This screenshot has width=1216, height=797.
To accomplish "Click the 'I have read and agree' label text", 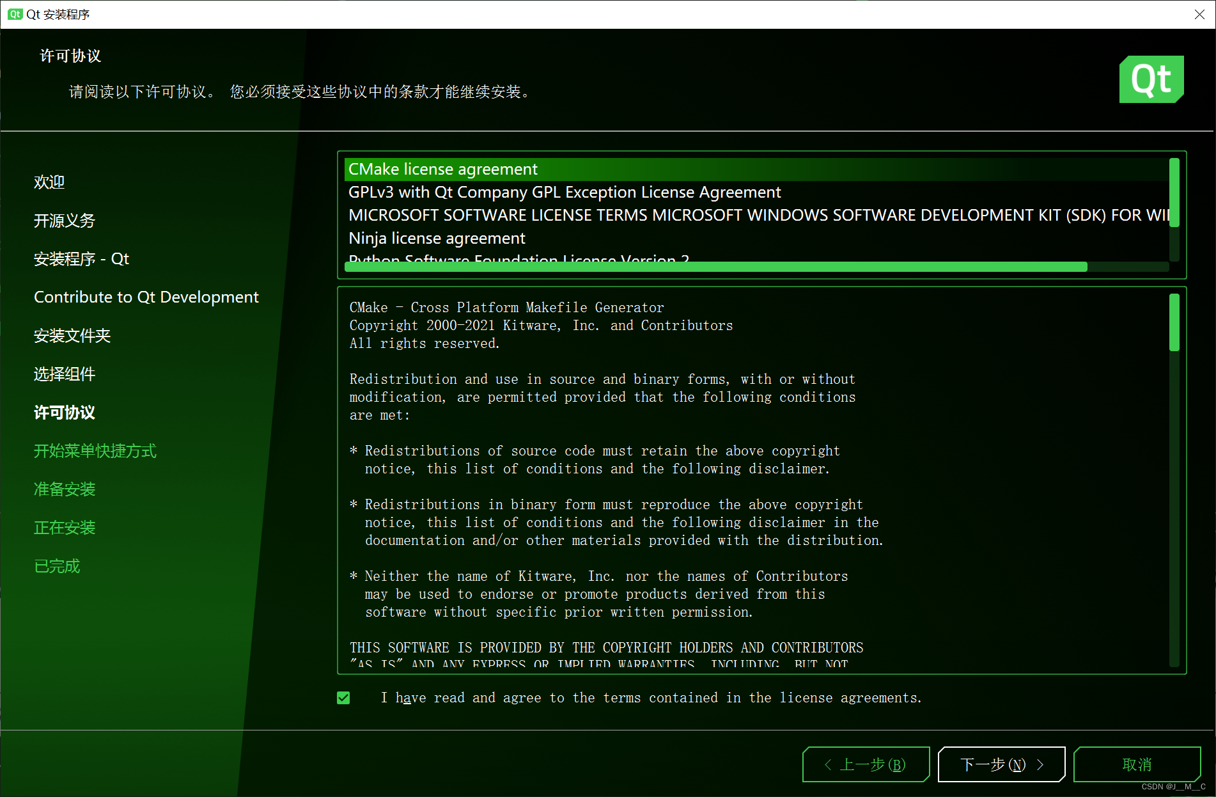I will click(x=651, y=698).
